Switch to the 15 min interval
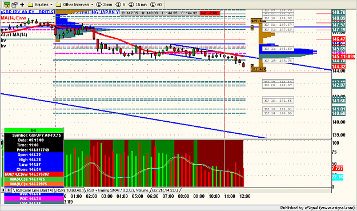Screen dimensions: 357x211 coord(138,5)
